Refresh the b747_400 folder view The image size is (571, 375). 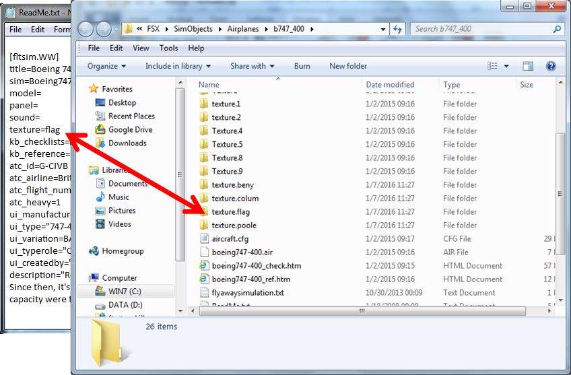[x=397, y=29]
